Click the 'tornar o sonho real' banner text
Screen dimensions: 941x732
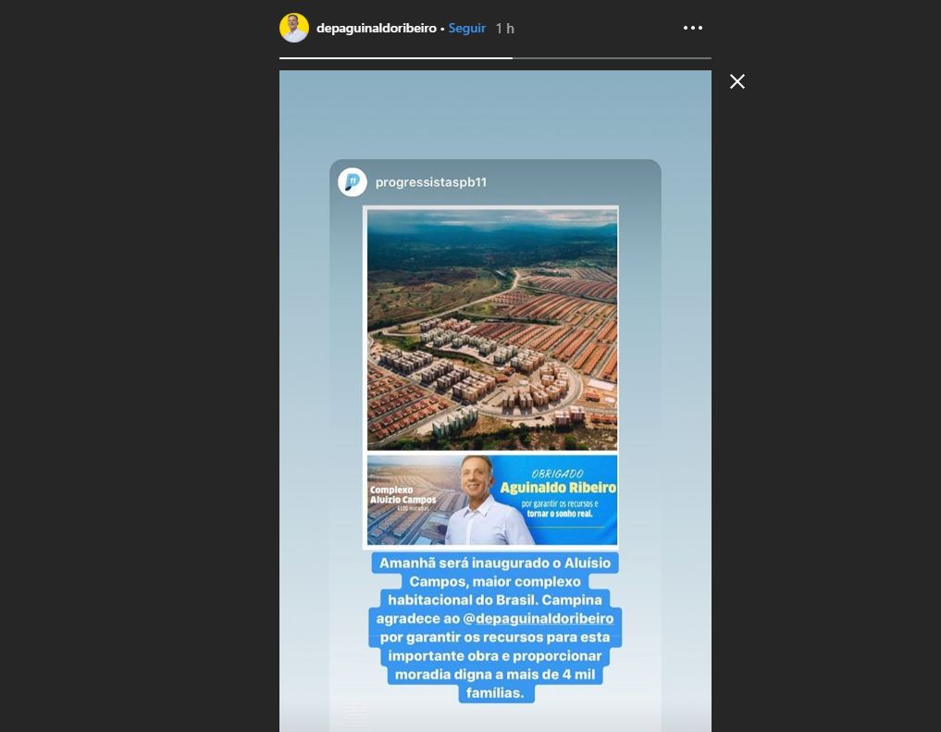[x=560, y=514]
